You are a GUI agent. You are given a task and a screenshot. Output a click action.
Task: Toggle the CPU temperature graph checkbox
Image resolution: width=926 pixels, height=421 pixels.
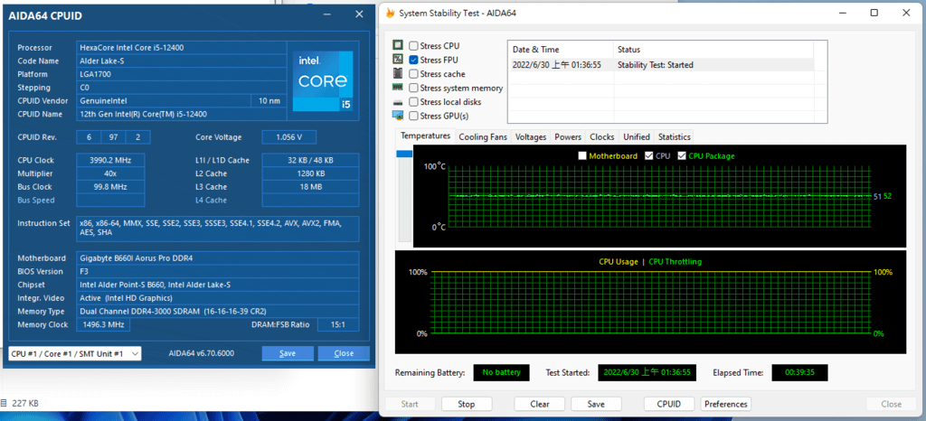pyautogui.click(x=649, y=156)
